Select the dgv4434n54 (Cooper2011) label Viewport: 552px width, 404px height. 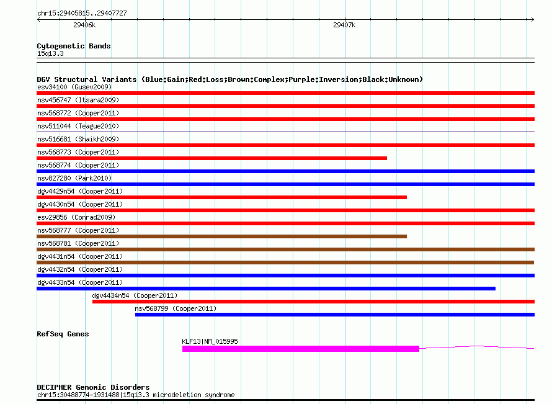point(135,295)
